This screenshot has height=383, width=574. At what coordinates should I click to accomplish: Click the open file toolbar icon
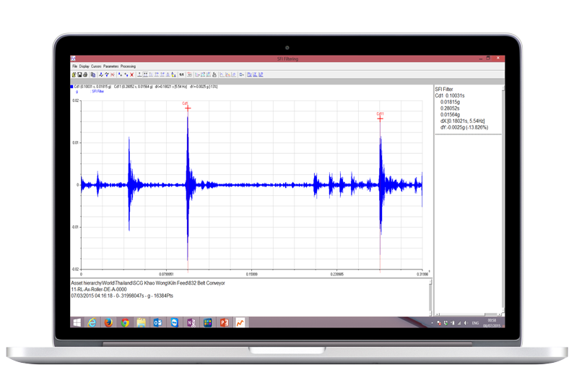[x=74, y=74]
